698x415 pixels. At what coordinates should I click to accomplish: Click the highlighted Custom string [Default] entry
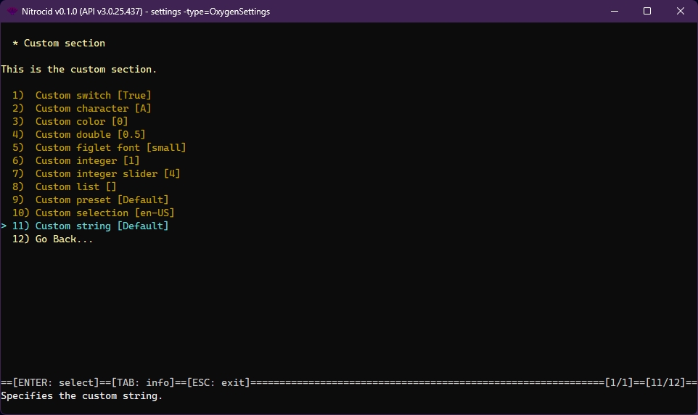[102, 226]
